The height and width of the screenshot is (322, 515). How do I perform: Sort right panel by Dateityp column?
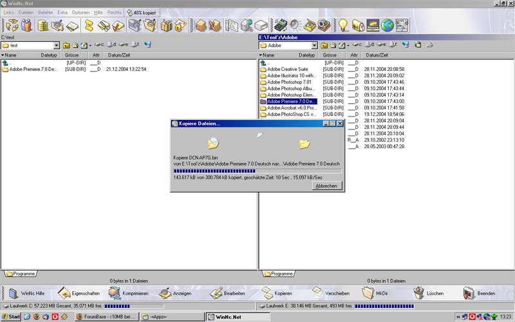click(x=307, y=55)
